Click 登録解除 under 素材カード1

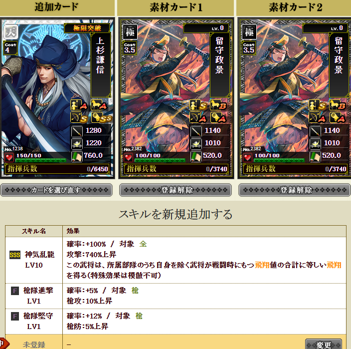point(175,190)
